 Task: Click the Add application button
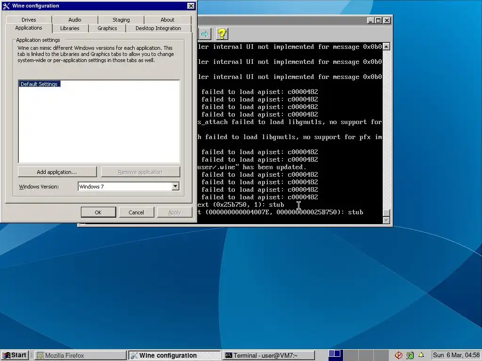[57, 172]
